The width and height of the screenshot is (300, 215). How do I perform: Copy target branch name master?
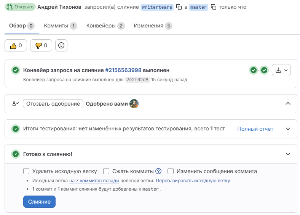[x=214, y=7]
